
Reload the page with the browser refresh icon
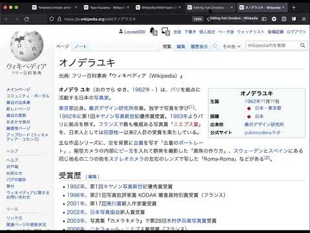[26, 19]
